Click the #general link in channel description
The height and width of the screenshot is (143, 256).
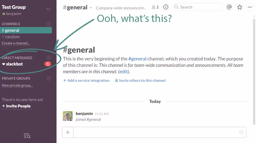137,59
